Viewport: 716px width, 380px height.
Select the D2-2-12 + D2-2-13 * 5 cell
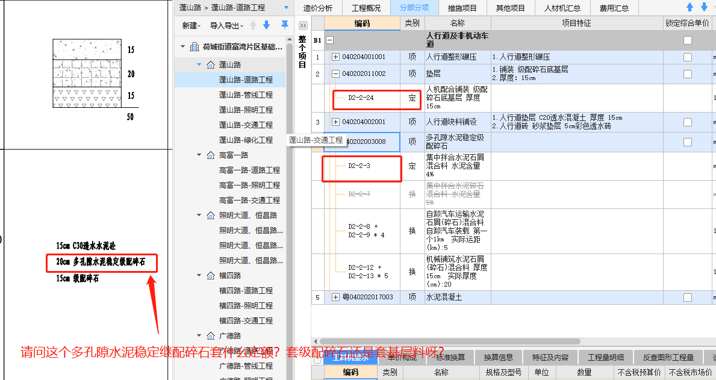click(362, 272)
